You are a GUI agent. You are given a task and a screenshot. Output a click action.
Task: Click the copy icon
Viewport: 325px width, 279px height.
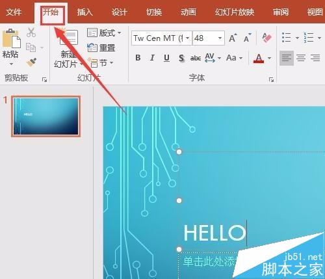[x=31, y=47]
